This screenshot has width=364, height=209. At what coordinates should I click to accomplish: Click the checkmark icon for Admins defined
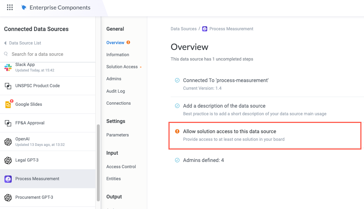point(177,160)
